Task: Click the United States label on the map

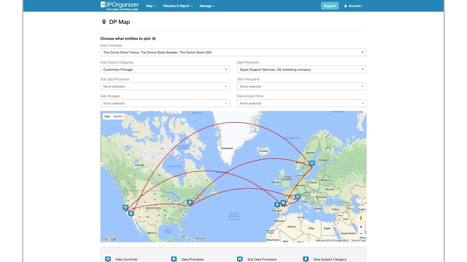Action: coord(153,208)
